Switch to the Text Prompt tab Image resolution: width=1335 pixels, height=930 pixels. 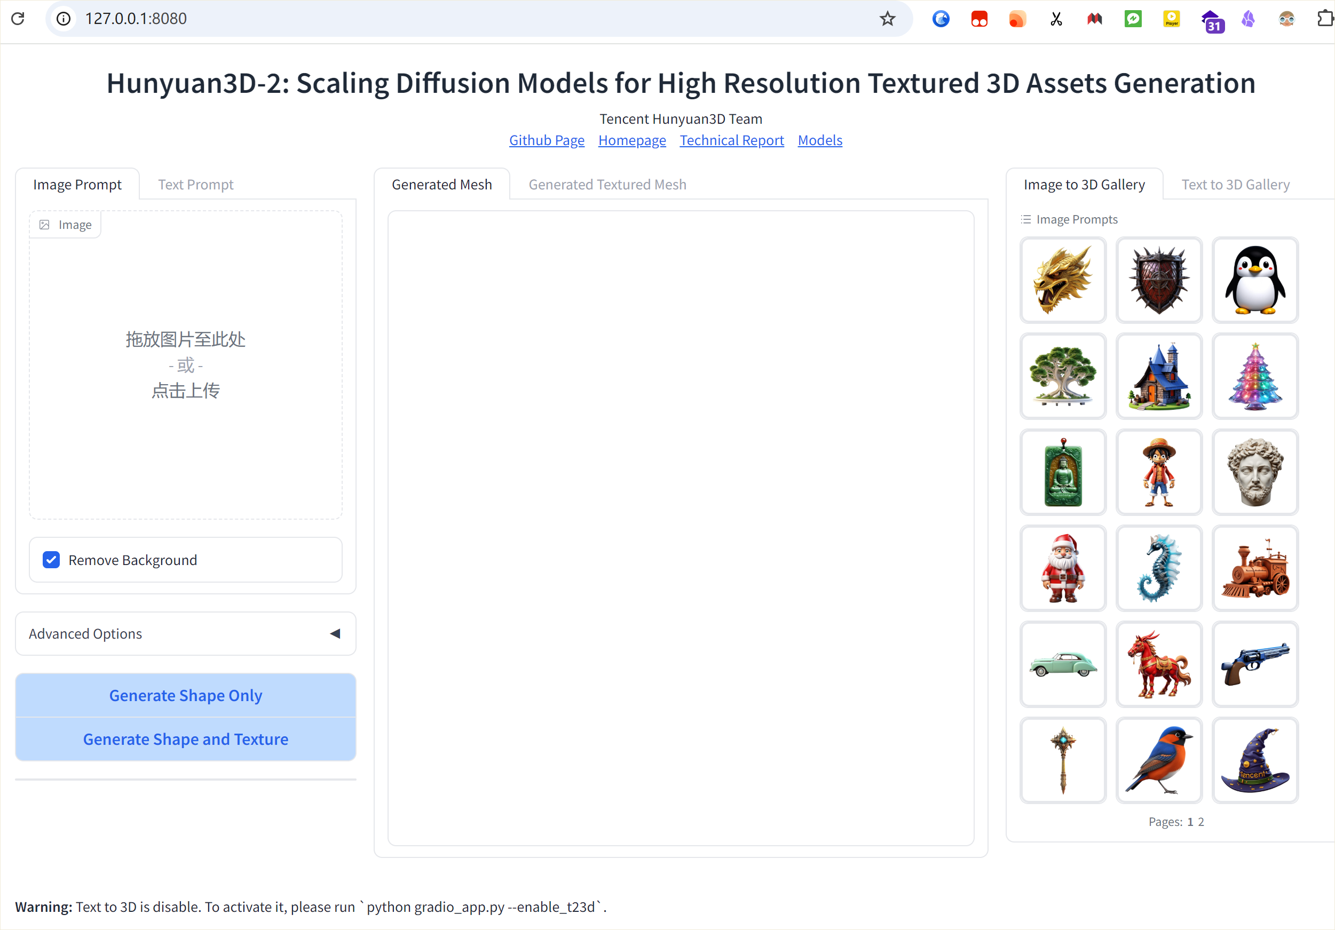pyautogui.click(x=195, y=184)
